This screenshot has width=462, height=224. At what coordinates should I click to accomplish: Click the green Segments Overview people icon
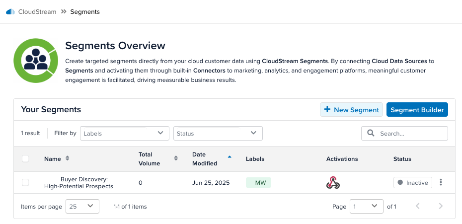click(x=36, y=61)
